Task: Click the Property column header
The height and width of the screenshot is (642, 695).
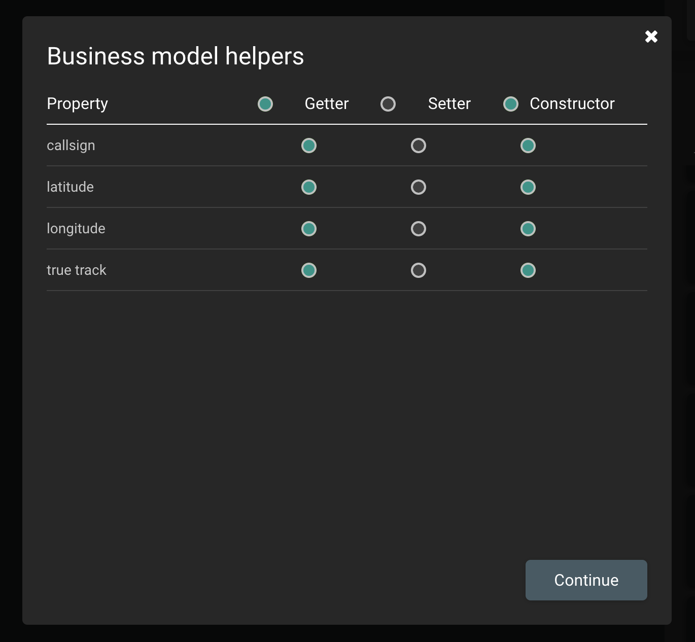Action: pyautogui.click(x=78, y=104)
